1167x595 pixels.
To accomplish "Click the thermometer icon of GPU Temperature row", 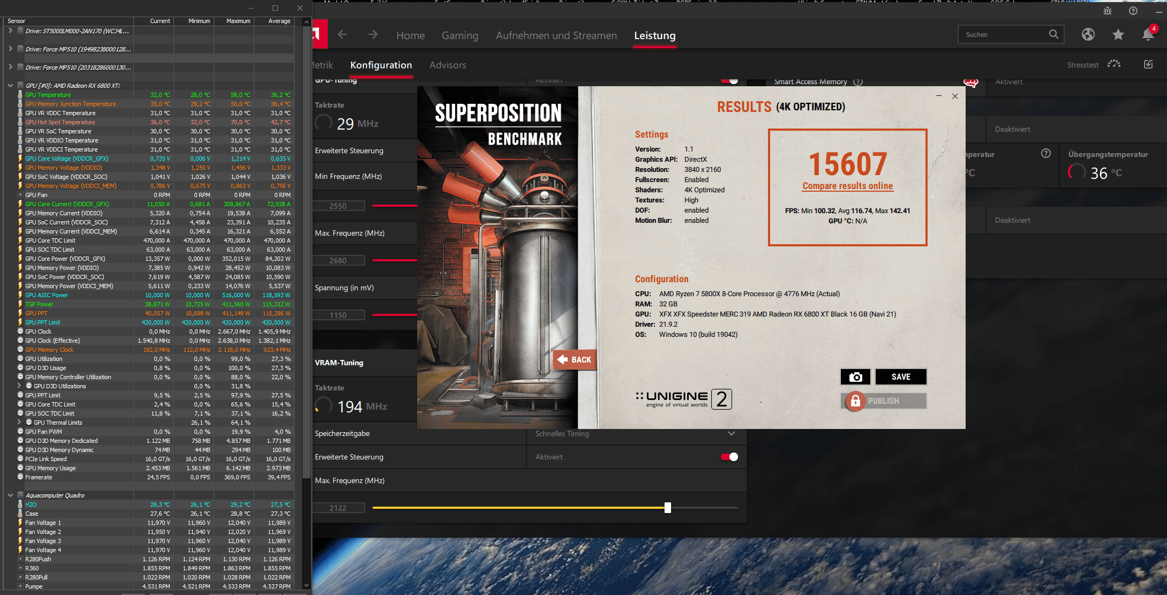I will (20, 95).
